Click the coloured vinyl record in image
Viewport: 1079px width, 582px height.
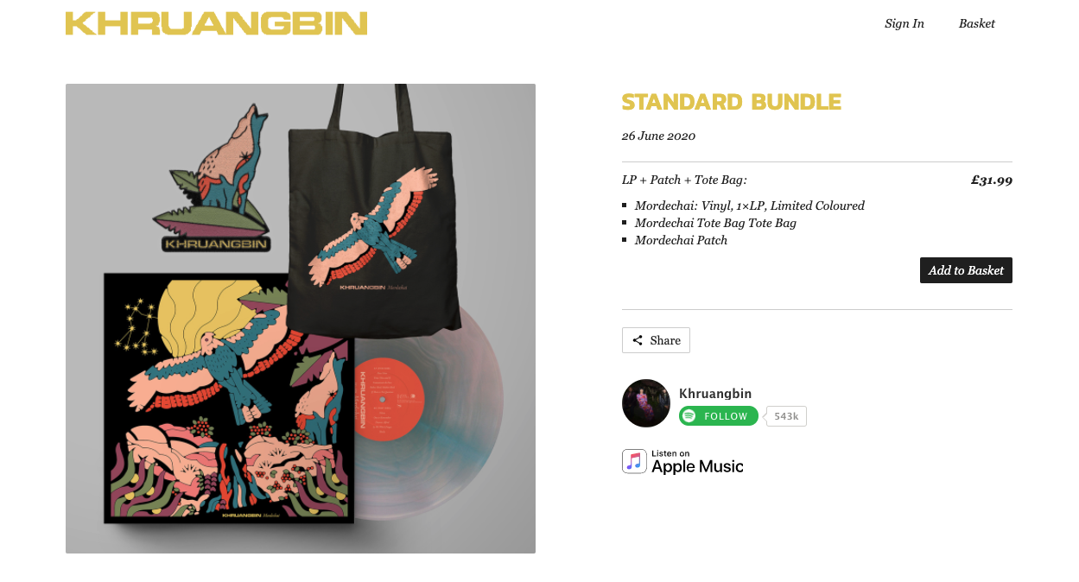430,410
